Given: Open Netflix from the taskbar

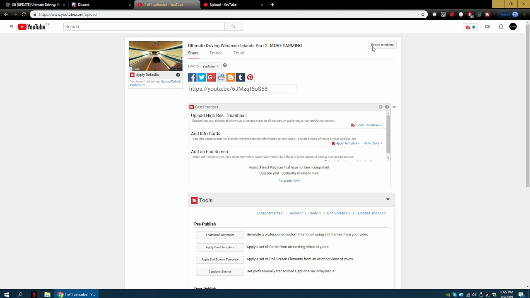Looking at the screenshot, I should 34,295.
